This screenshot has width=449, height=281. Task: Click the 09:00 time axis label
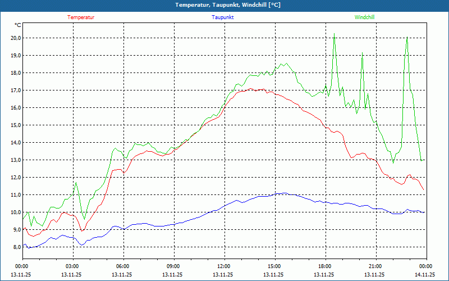point(174,266)
